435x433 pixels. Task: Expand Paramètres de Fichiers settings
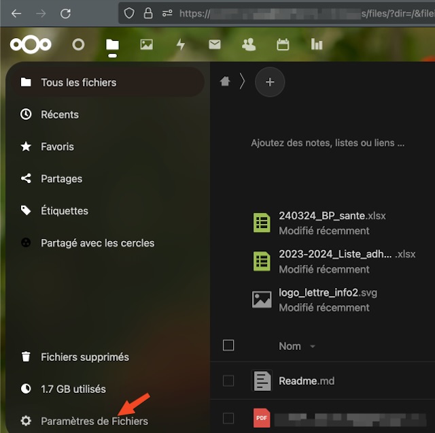(x=94, y=421)
